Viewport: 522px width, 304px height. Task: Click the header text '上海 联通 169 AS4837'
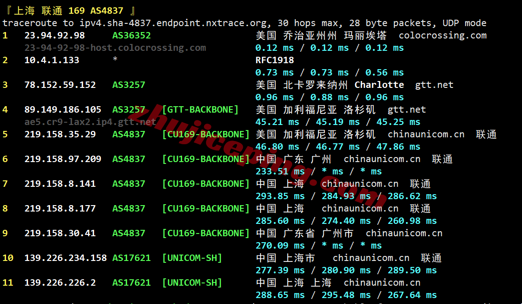pyautogui.click(x=69, y=11)
